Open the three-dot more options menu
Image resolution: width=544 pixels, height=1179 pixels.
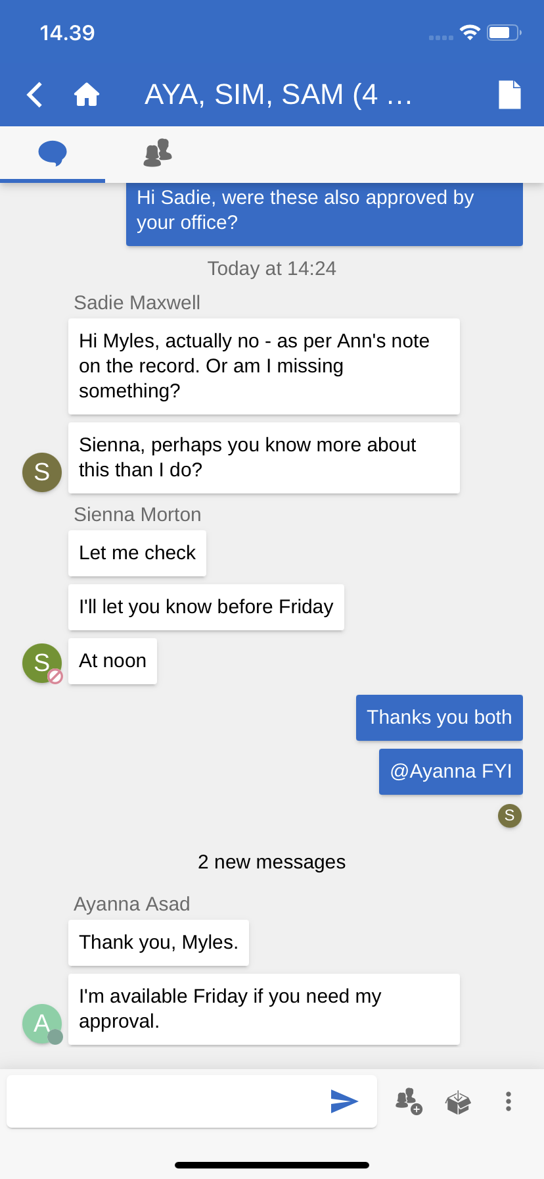508,1101
